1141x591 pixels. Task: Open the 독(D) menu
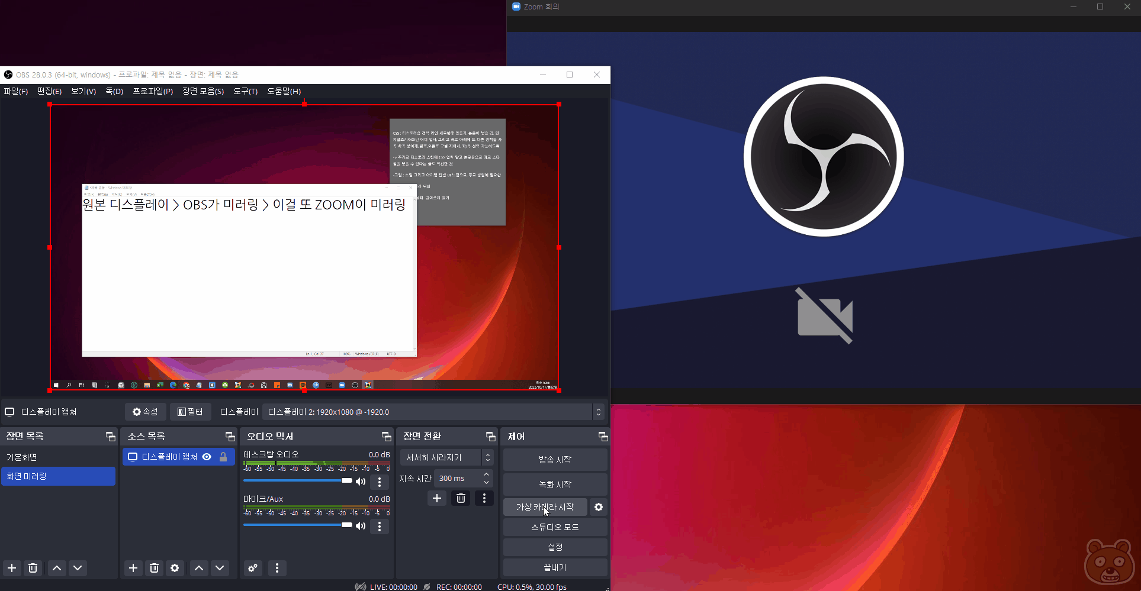(114, 91)
